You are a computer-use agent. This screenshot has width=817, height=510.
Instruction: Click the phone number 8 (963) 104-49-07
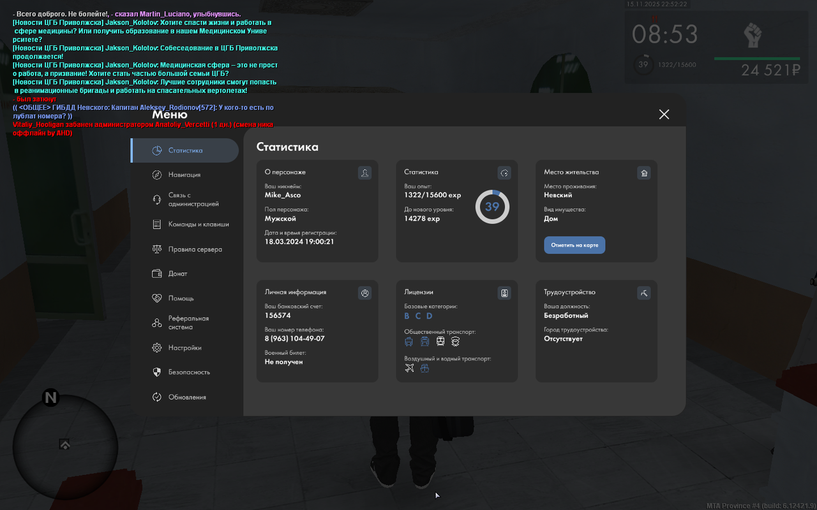295,339
